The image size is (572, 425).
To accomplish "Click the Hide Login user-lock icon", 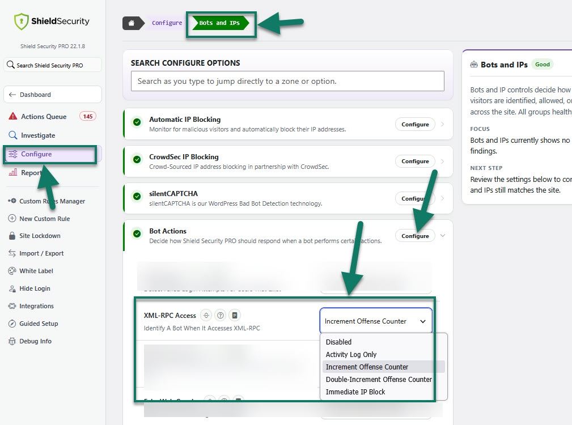I will (x=12, y=288).
